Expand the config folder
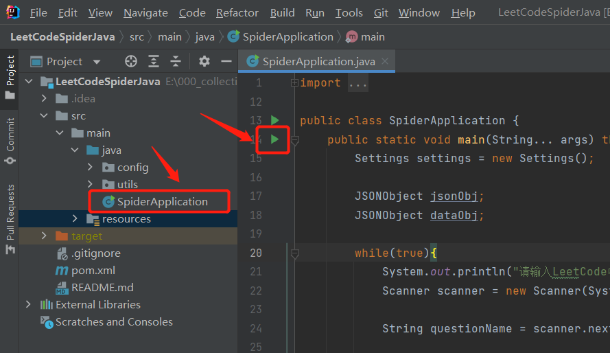The image size is (610, 353). click(90, 167)
